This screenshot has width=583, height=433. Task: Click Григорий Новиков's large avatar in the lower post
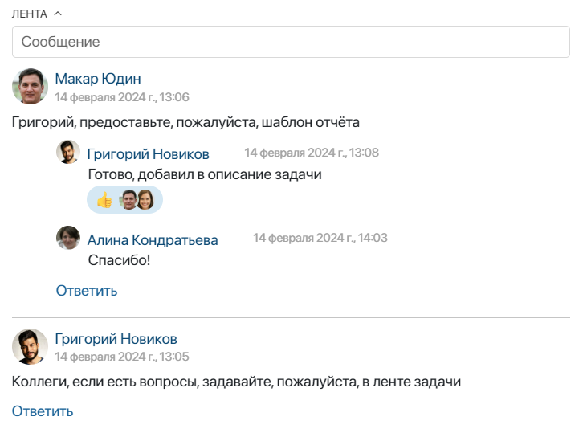[x=31, y=346]
